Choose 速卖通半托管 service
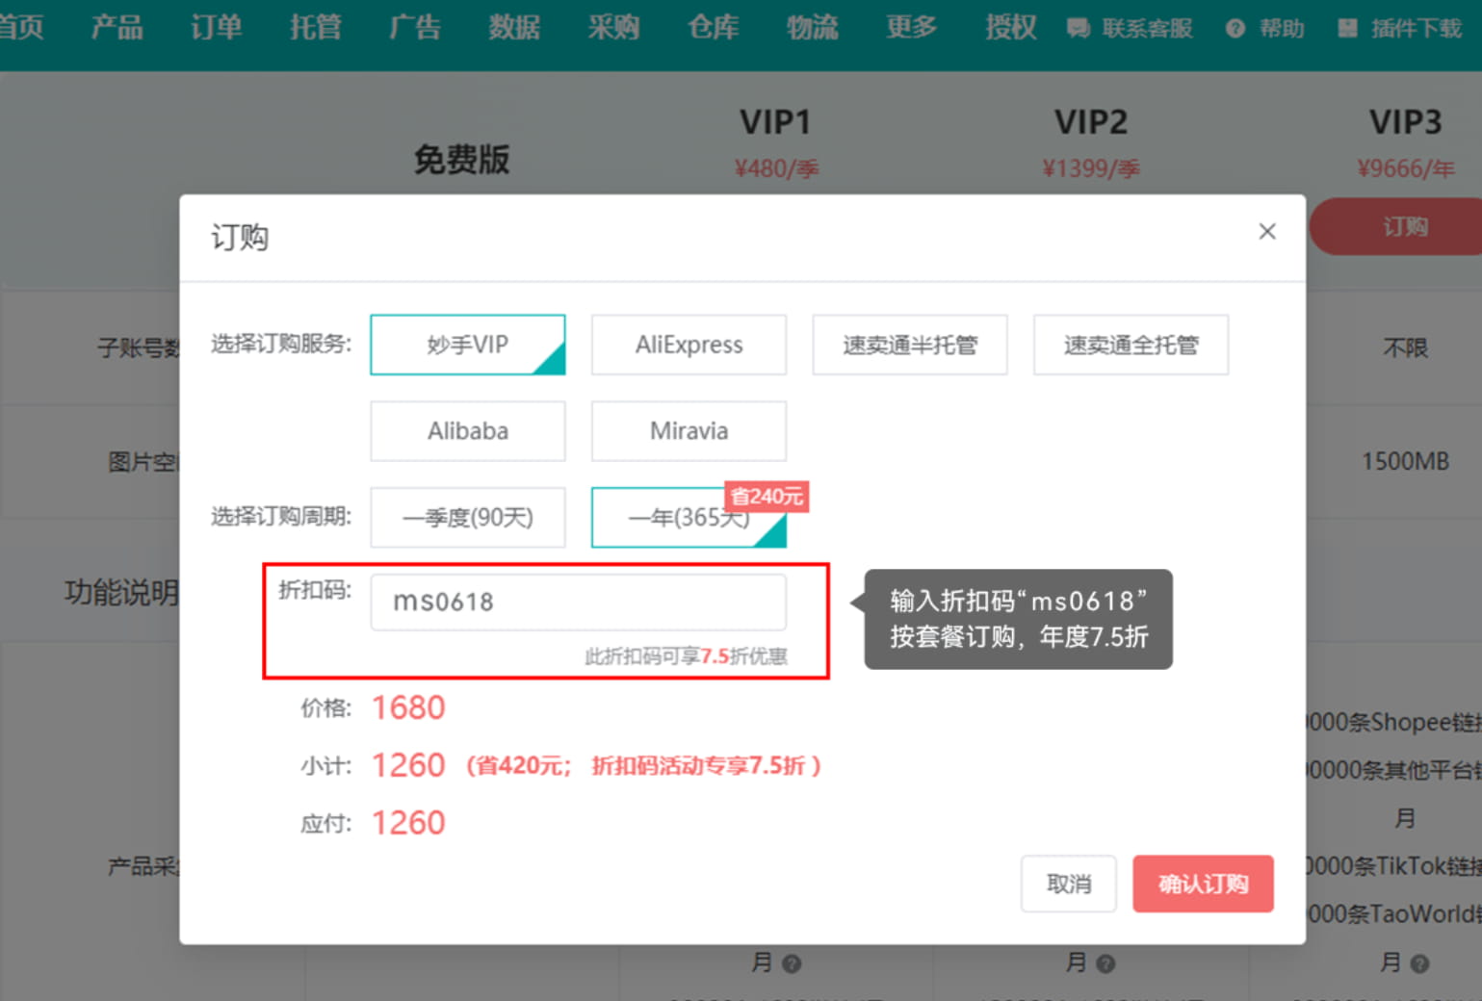Image resolution: width=1482 pixels, height=1001 pixels. pyautogui.click(x=910, y=345)
